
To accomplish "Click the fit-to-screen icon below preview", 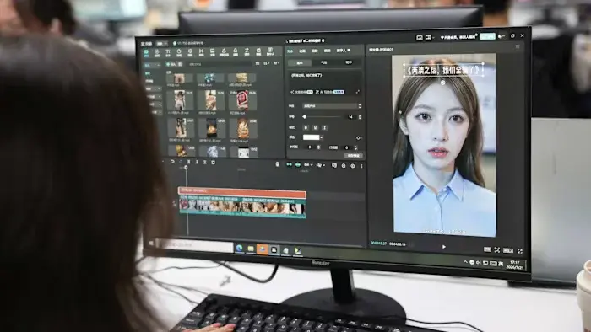I will pos(497,250).
